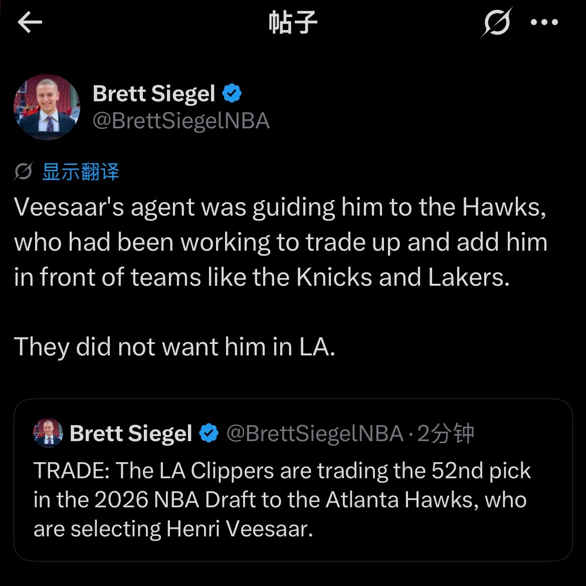The image size is (586, 586).
Task: Tap the 帖子 header title
Action: (293, 23)
